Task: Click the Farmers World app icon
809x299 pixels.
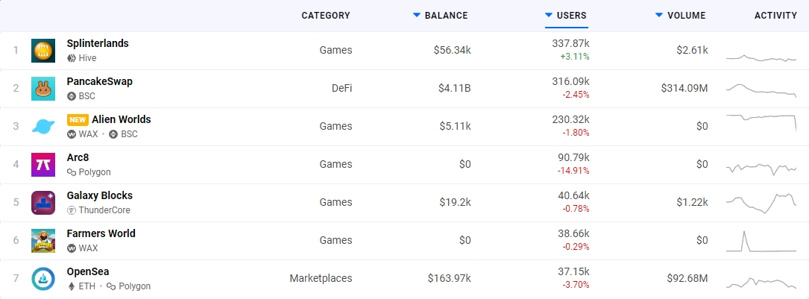Action: click(x=43, y=241)
